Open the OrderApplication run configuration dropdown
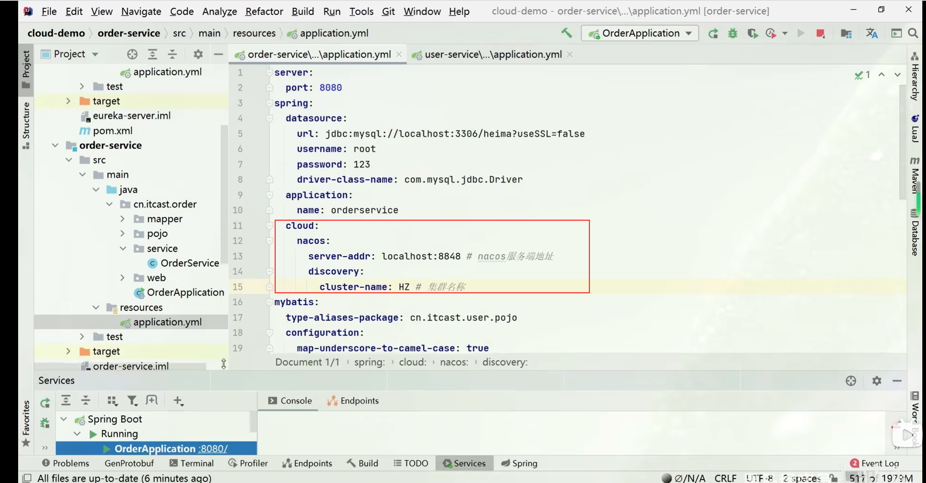The width and height of the screenshot is (926, 483). pyautogui.click(x=640, y=33)
